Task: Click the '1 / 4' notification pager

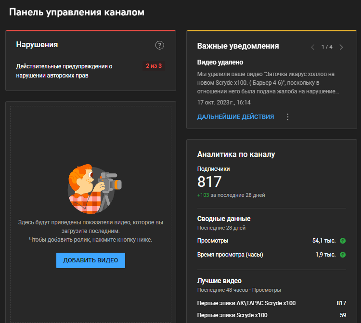Action: (x=327, y=47)
